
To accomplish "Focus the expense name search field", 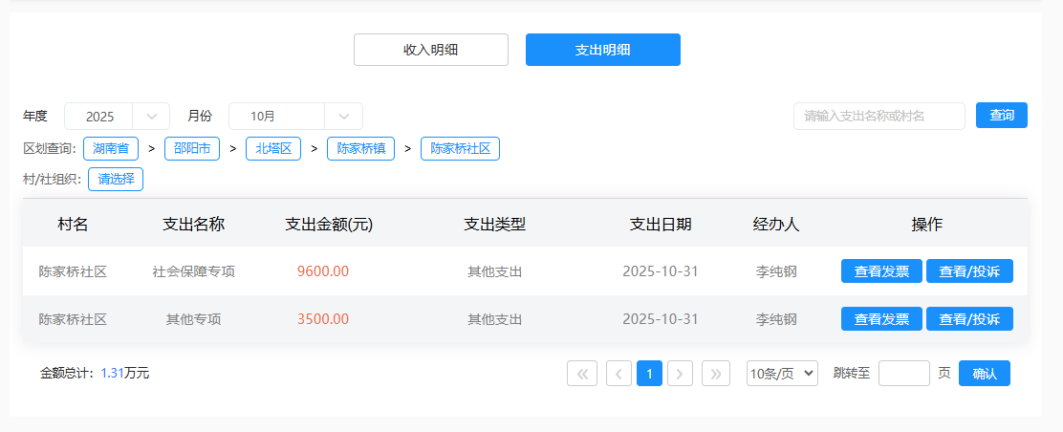I will click(x=879, y=117).
